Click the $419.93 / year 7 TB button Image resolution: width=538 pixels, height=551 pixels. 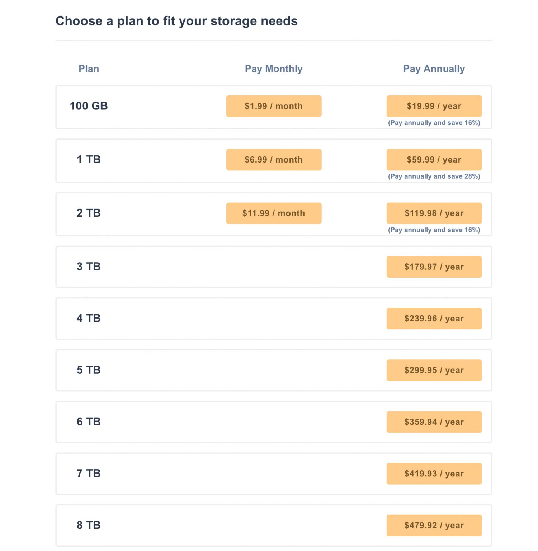click(434, 474)
